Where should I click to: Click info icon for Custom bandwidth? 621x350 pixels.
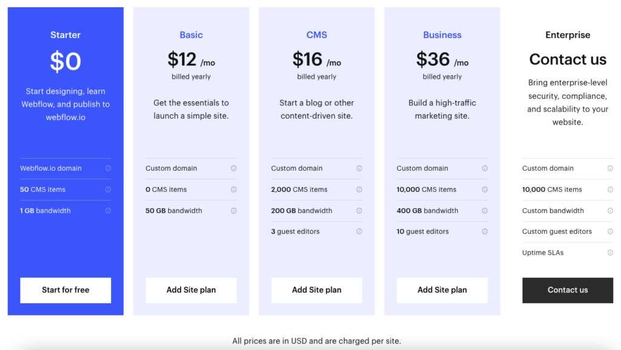tap(610, 211)
